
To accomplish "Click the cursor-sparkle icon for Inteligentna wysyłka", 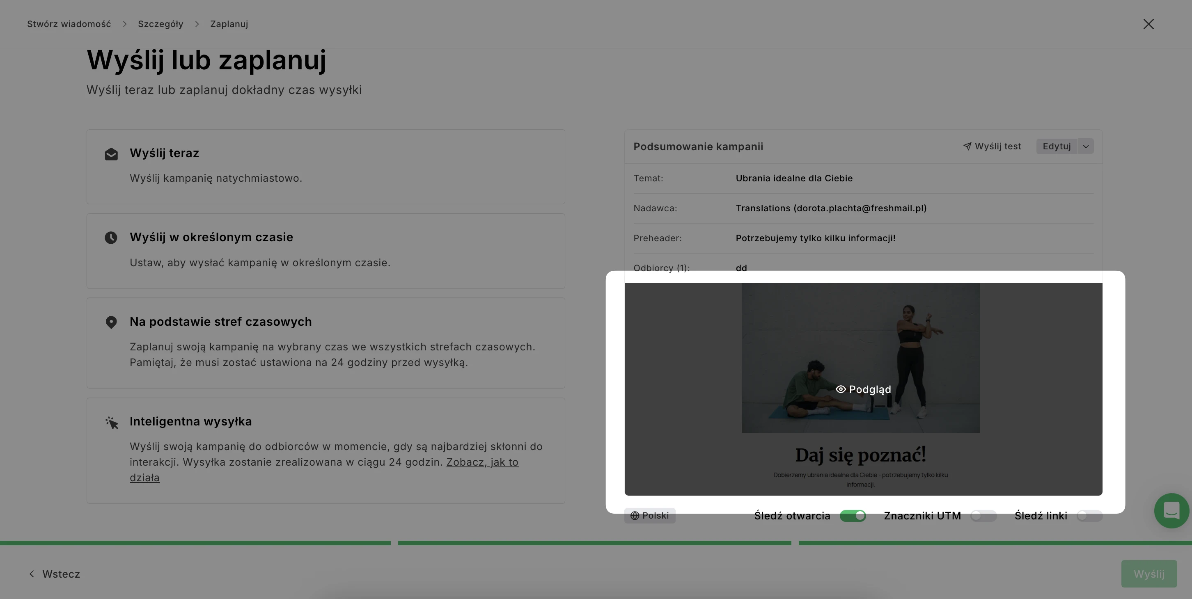I will click(112, 422).
